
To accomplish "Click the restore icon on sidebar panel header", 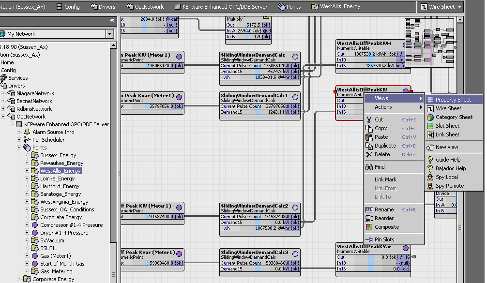I will point(112,21).
